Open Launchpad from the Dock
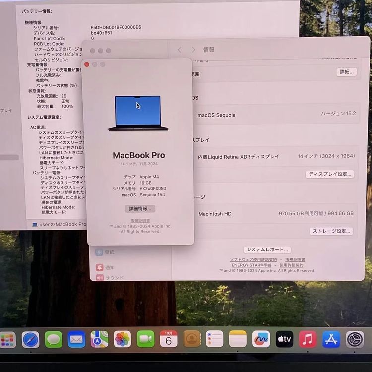Screen dimensions: 372x372 click(x=7, y=340)
